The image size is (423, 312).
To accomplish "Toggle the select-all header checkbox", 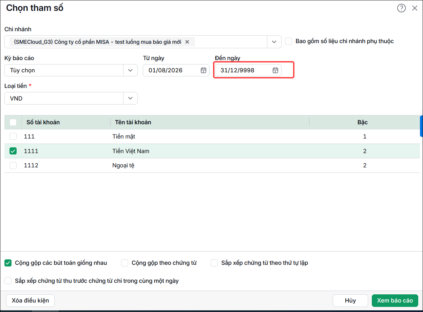I will click(13, 122).
